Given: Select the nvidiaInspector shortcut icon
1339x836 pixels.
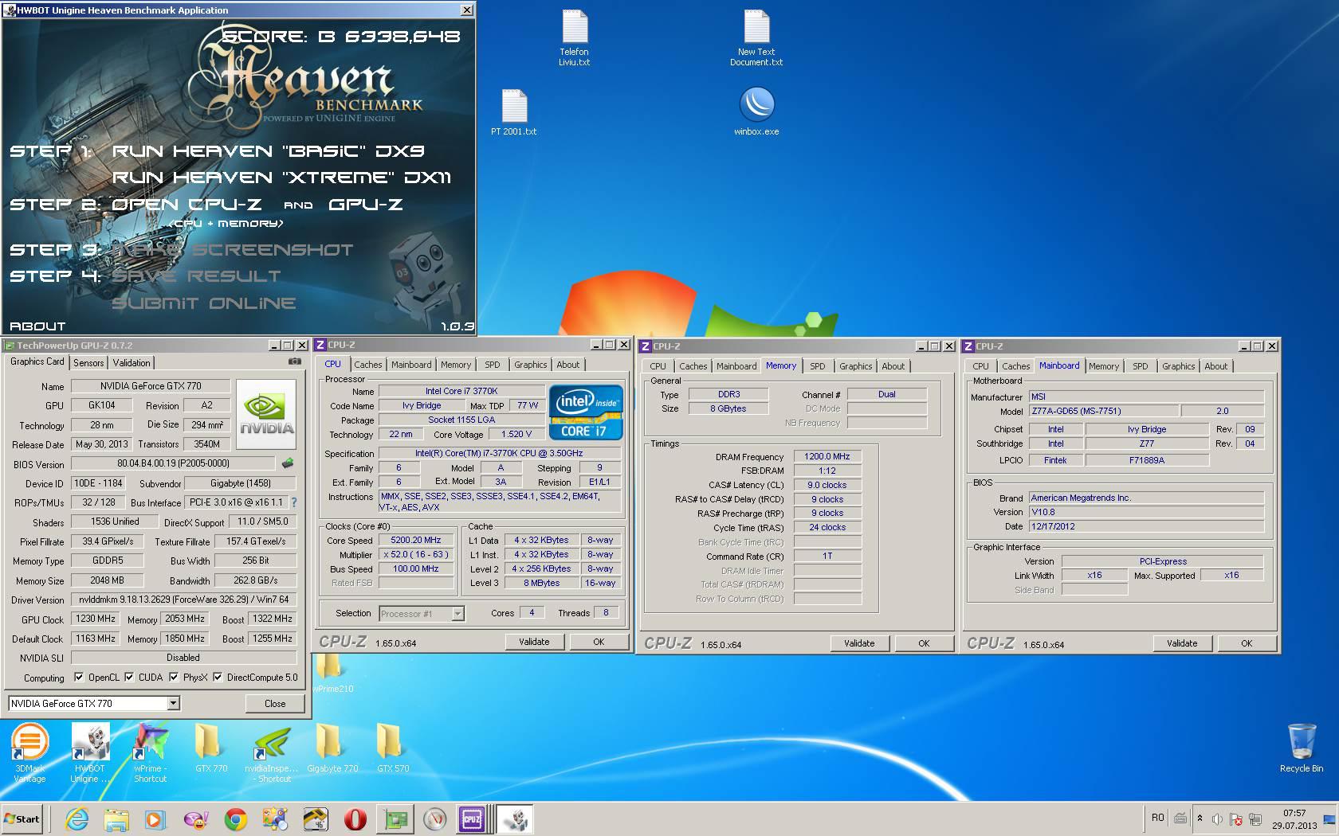Looking at the screenshot, I should [x=271, y=752].
